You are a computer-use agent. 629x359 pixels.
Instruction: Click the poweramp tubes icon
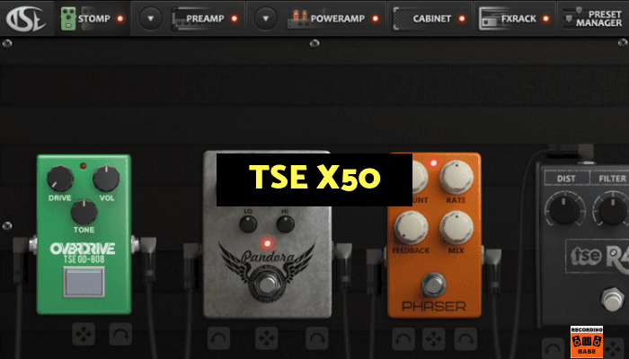tap(297, 19)
